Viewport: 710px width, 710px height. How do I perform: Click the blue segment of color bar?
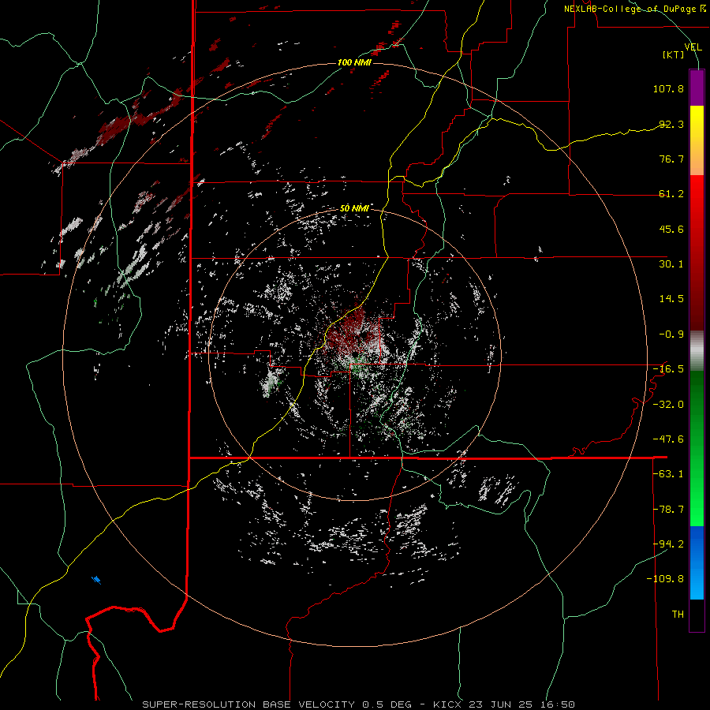pyautogui.click(x=697, y=562)
